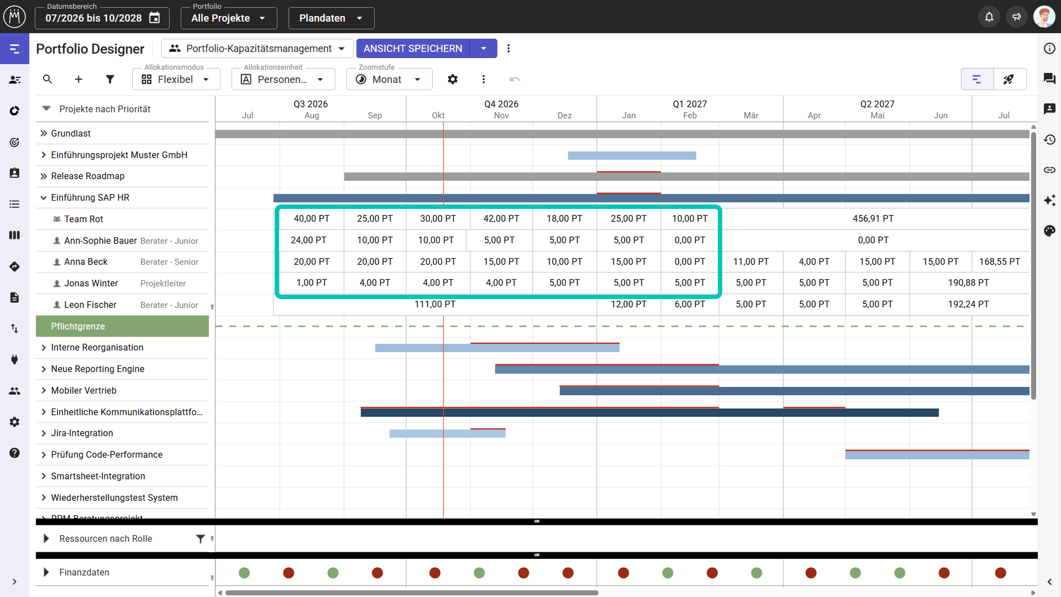Expand the Ressourcen nach Rolle panel

46,538
